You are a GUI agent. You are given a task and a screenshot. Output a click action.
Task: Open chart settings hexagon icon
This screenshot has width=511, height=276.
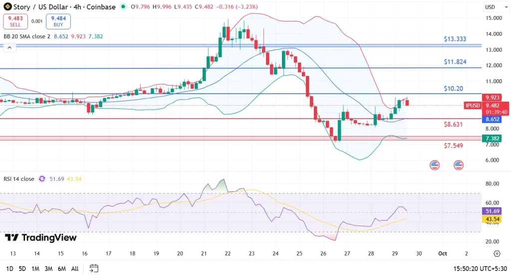click(497, 254)
